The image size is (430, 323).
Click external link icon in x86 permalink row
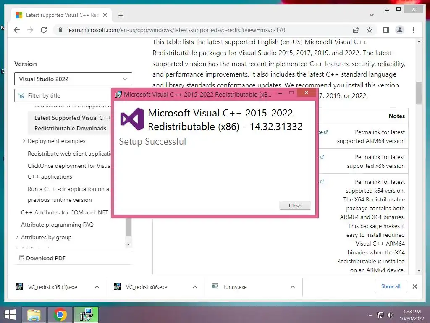(322, 157)
